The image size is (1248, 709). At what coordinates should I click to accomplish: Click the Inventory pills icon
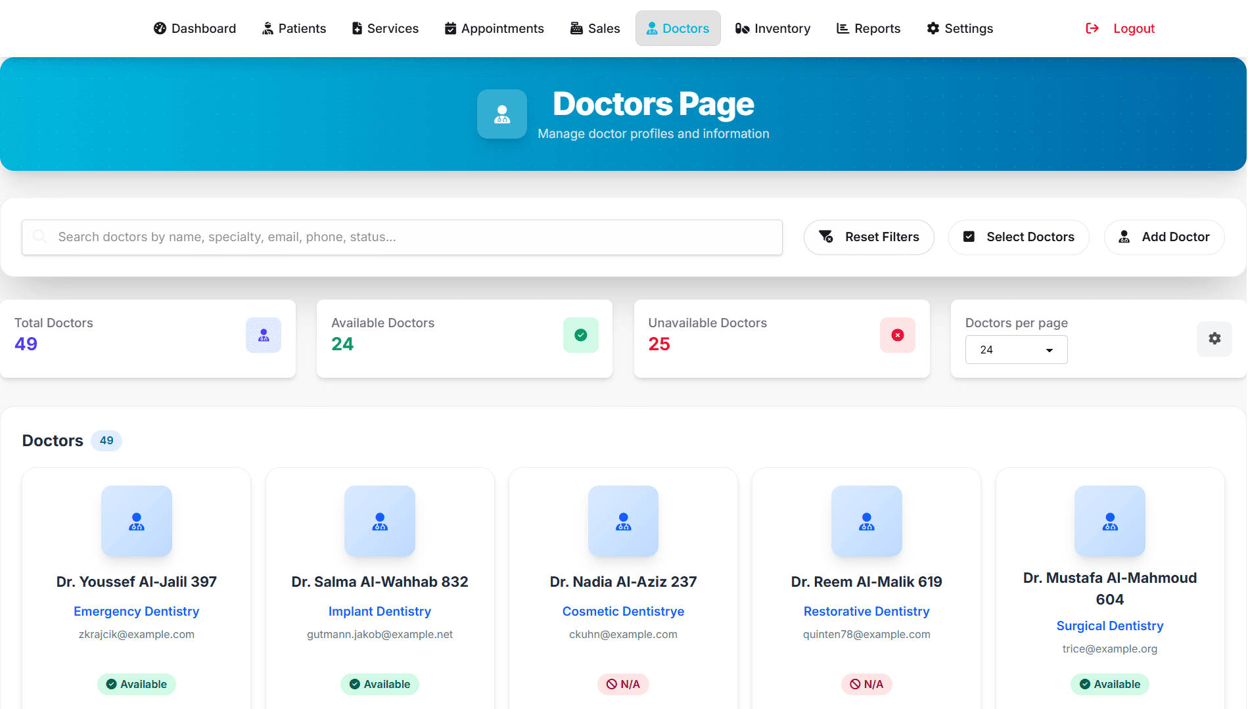click(x=743, y=28)
